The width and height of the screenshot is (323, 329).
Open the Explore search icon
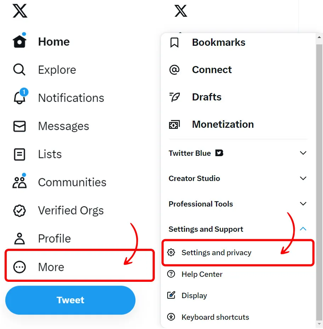click(19, 70)
